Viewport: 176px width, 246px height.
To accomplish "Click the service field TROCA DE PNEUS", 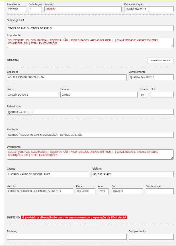I will [x=90, y=28].
